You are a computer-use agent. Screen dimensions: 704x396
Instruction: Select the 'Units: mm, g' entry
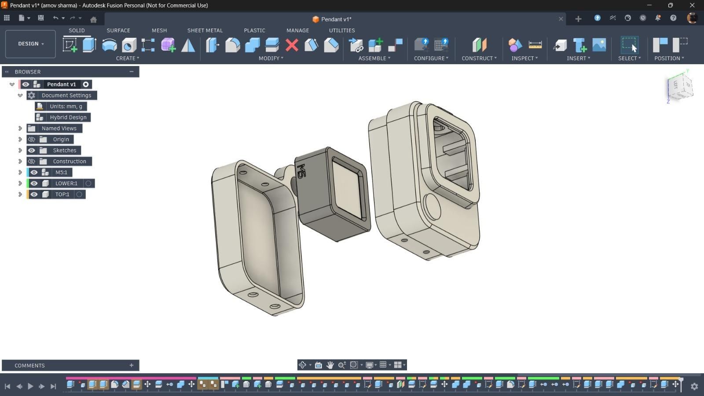point(66,106)
